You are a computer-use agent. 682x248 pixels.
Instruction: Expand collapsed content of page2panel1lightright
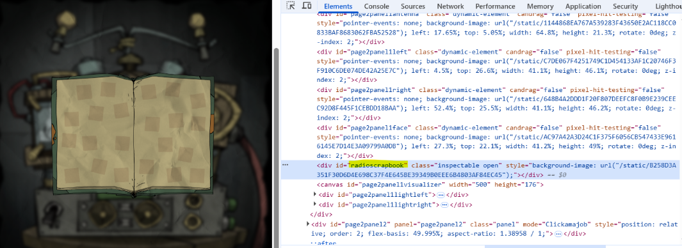(444, 205)
